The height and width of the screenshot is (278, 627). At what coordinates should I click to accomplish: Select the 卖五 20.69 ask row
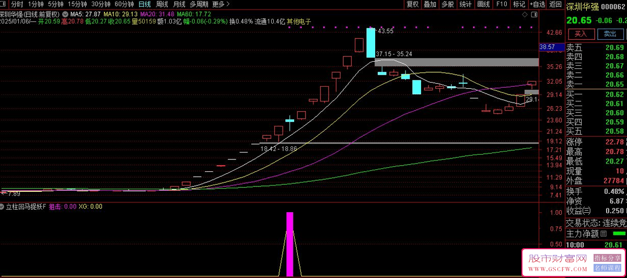click(x=596, y=48)
